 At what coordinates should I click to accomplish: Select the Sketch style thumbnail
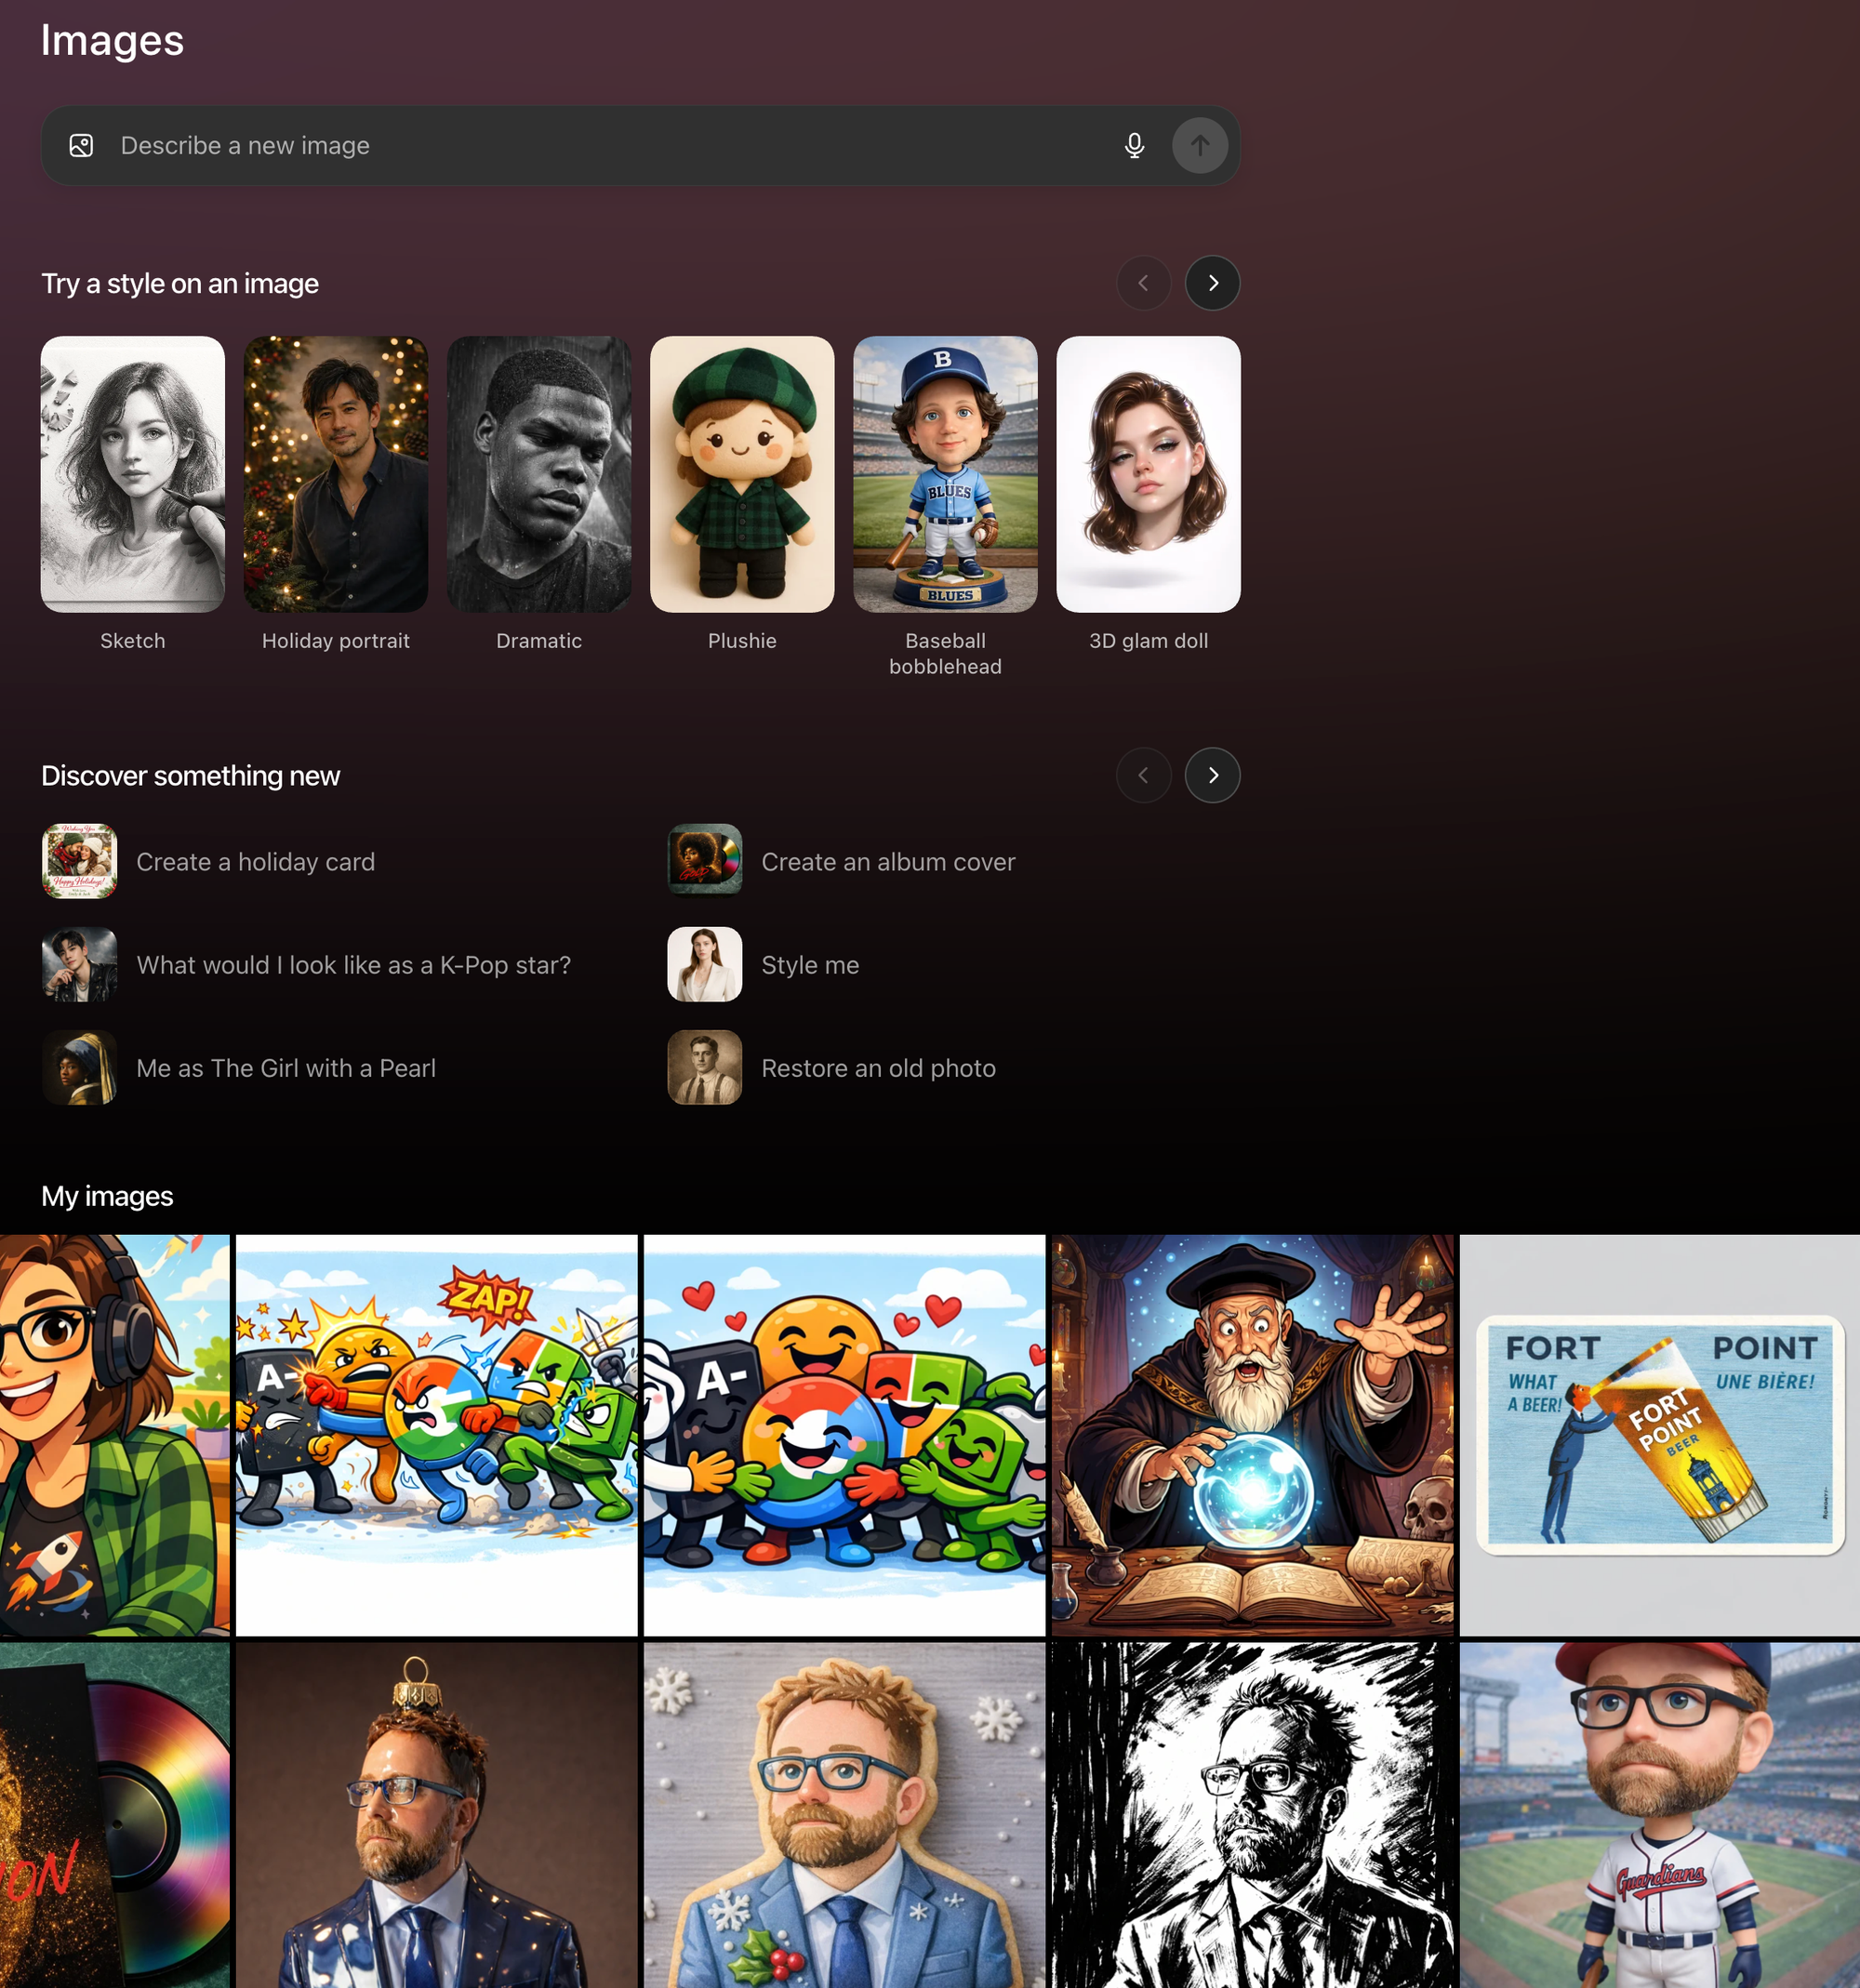[x=133, y=474]
